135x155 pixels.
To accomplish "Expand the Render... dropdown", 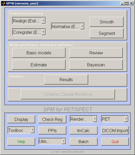I will click(83, 119).
